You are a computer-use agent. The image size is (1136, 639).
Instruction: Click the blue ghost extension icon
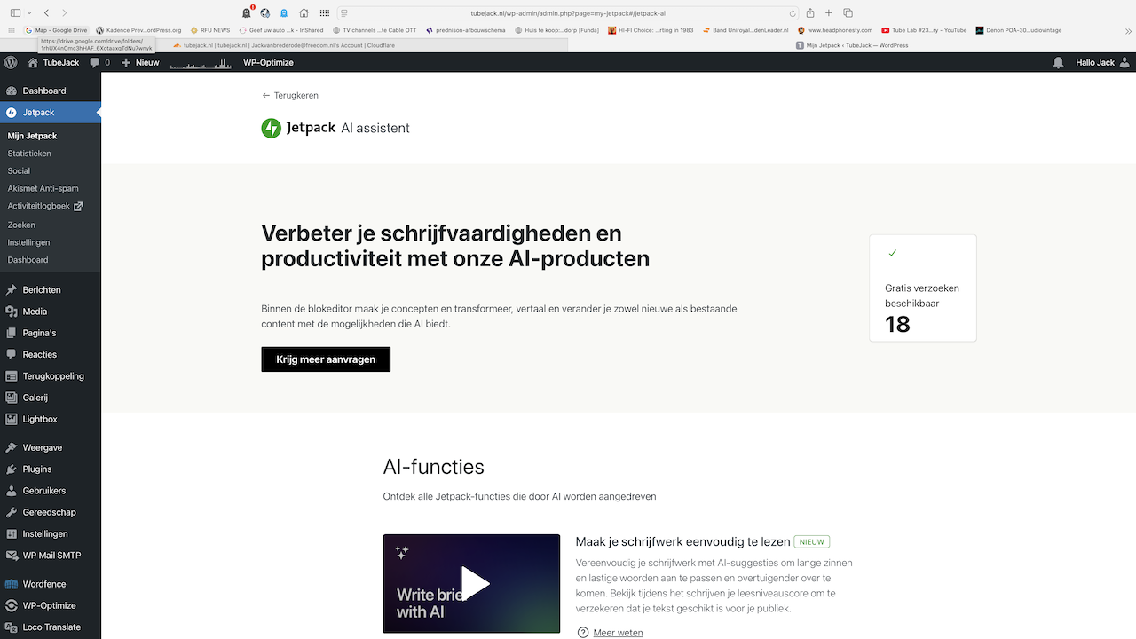(x=284, y=13)
